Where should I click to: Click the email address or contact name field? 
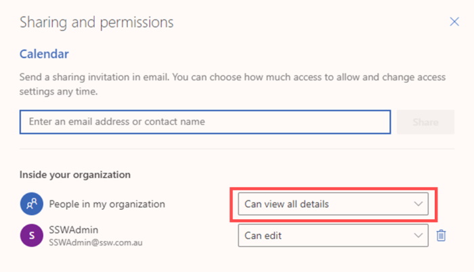(205, 122)
